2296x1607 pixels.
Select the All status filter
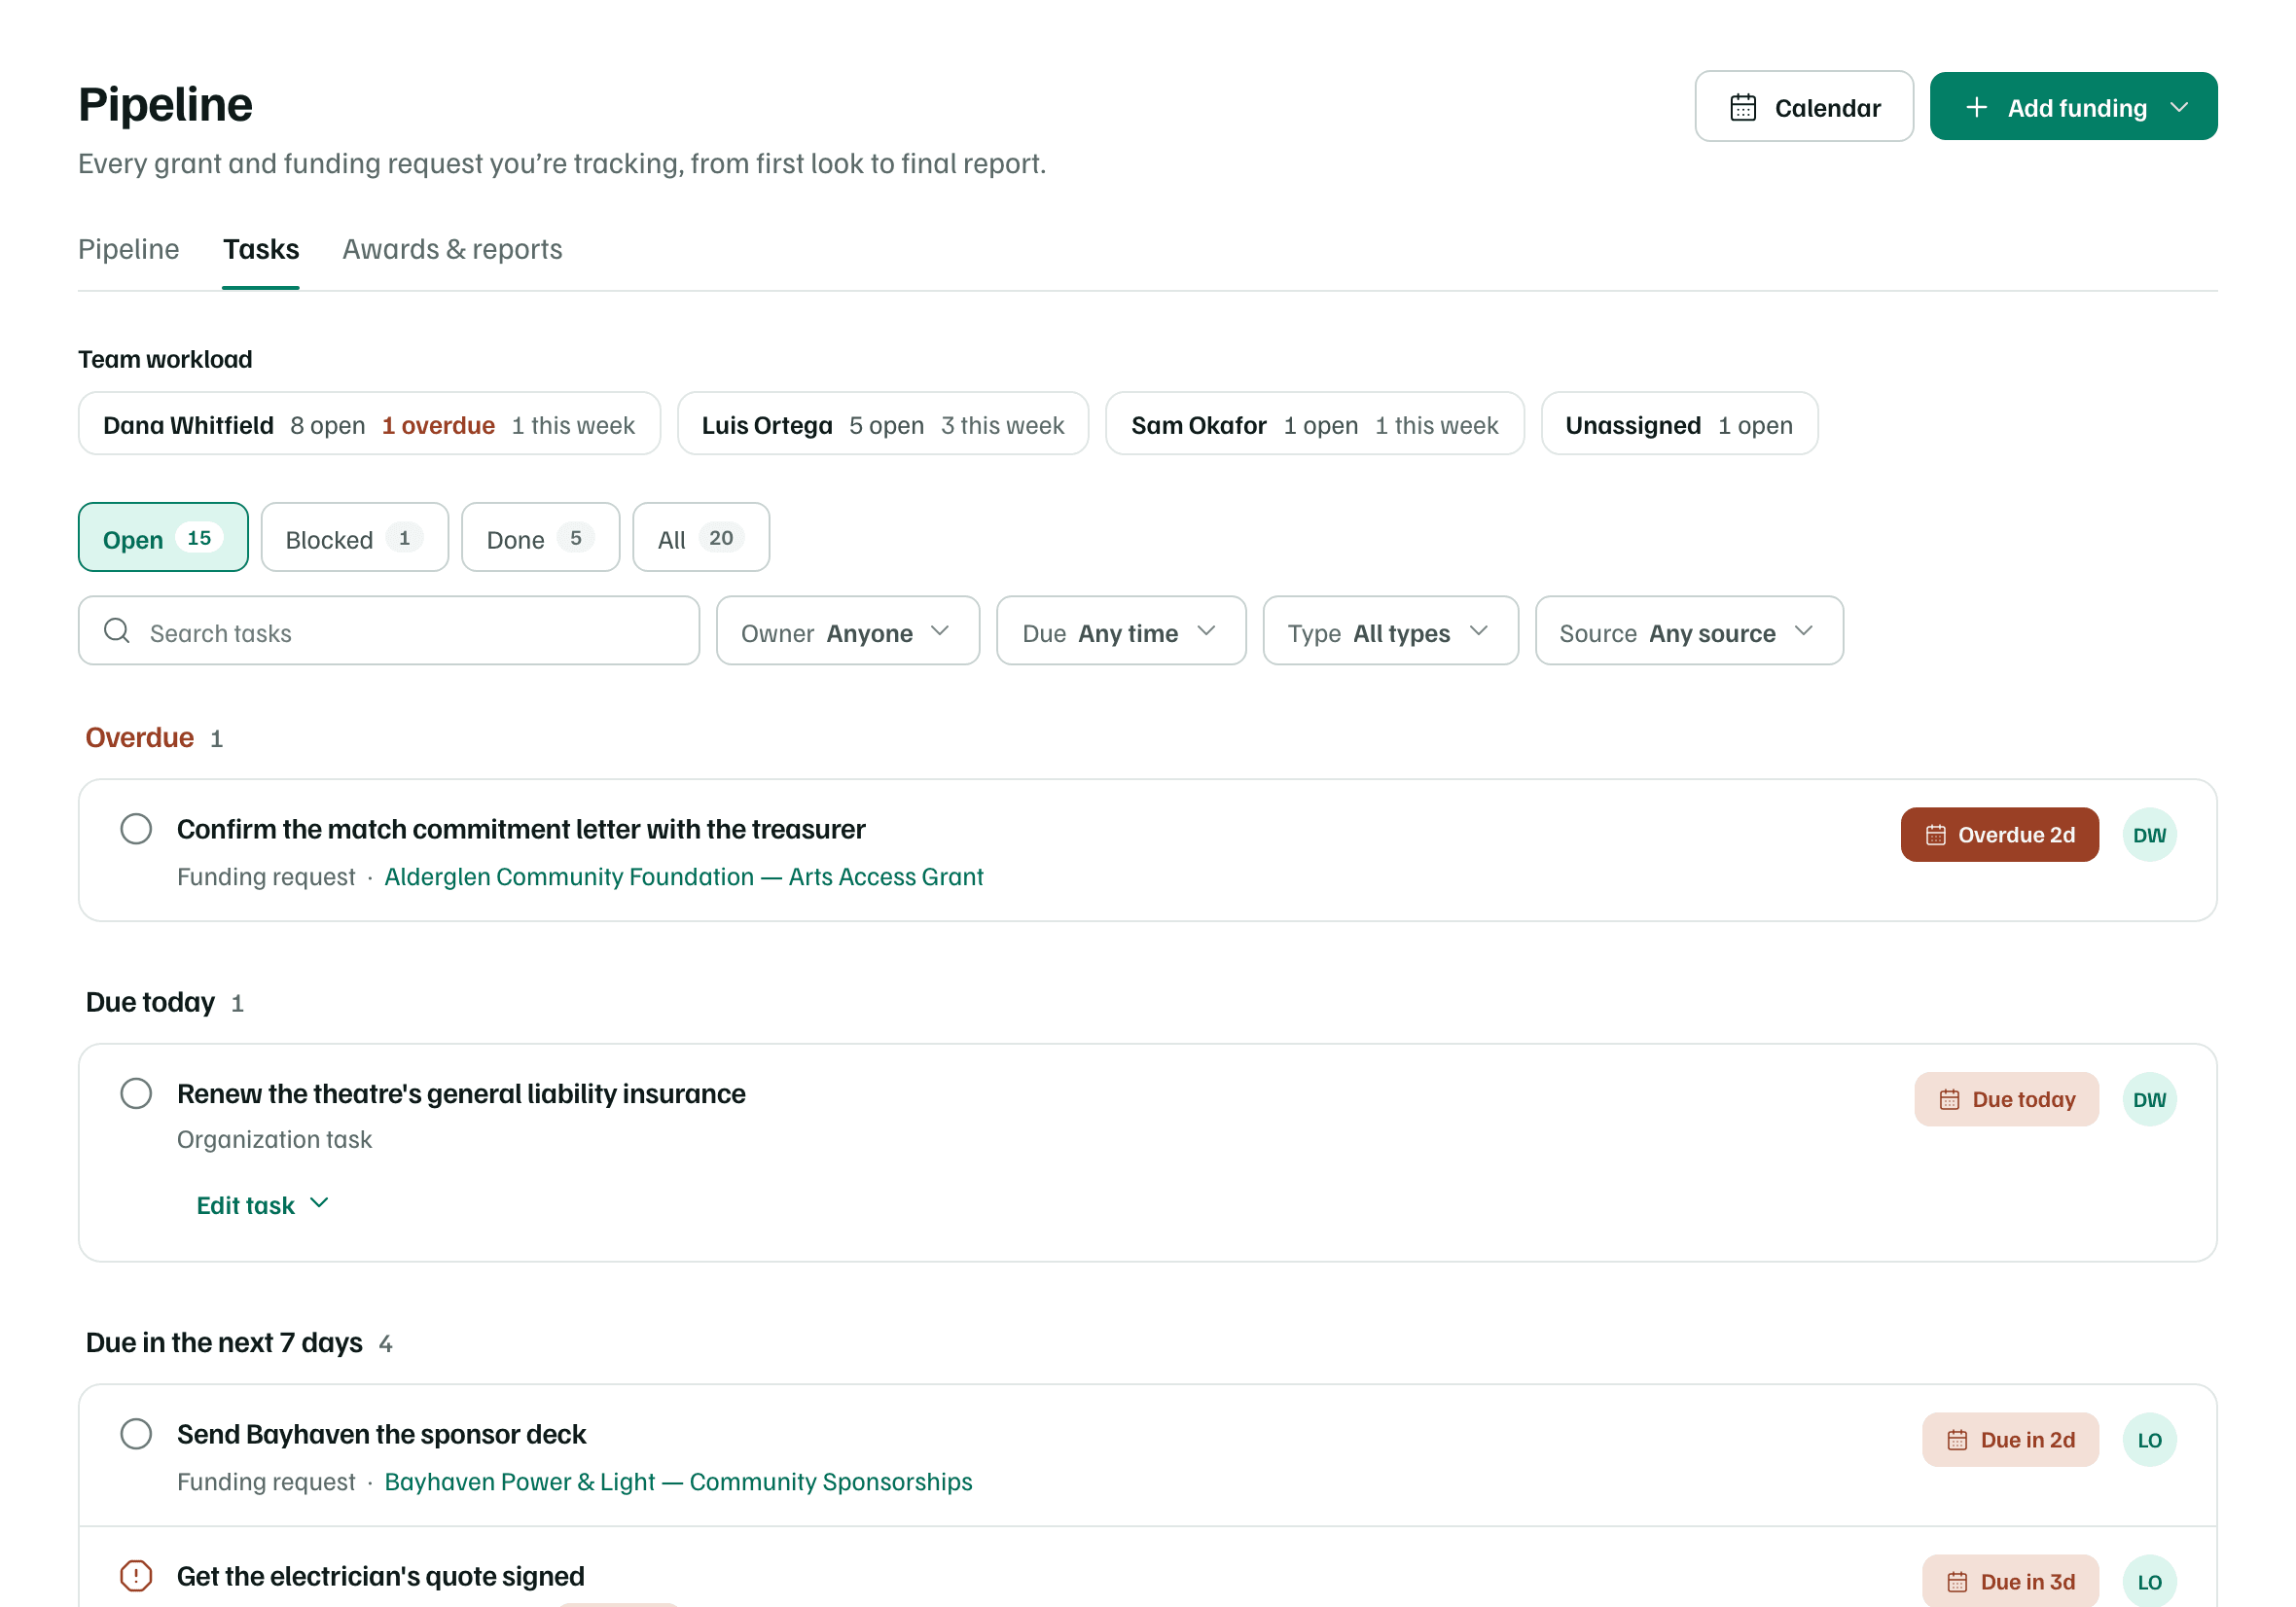tap(701, 538)
